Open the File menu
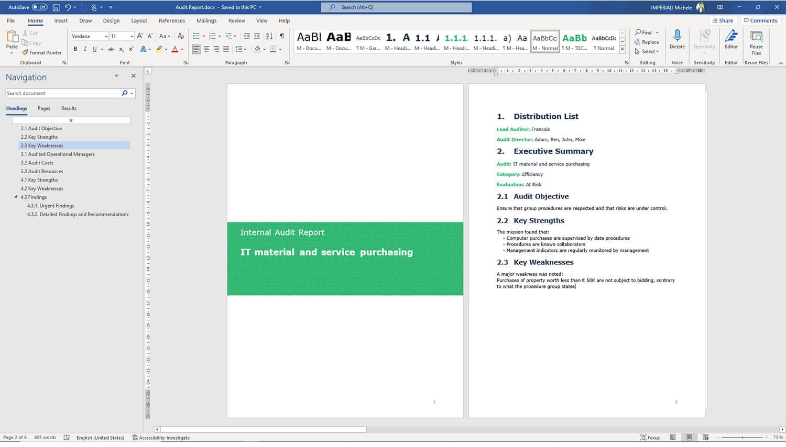 click(10, 21)
